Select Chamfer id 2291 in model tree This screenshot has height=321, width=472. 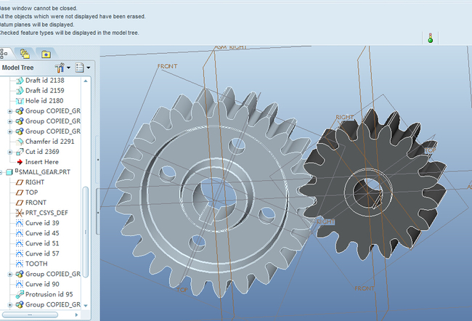coord(49,141)
